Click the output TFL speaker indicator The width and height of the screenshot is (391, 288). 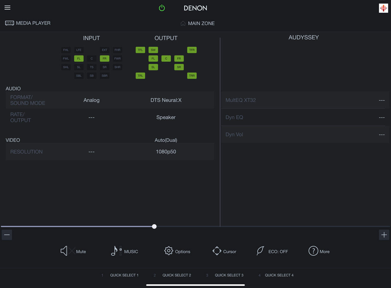140,50
